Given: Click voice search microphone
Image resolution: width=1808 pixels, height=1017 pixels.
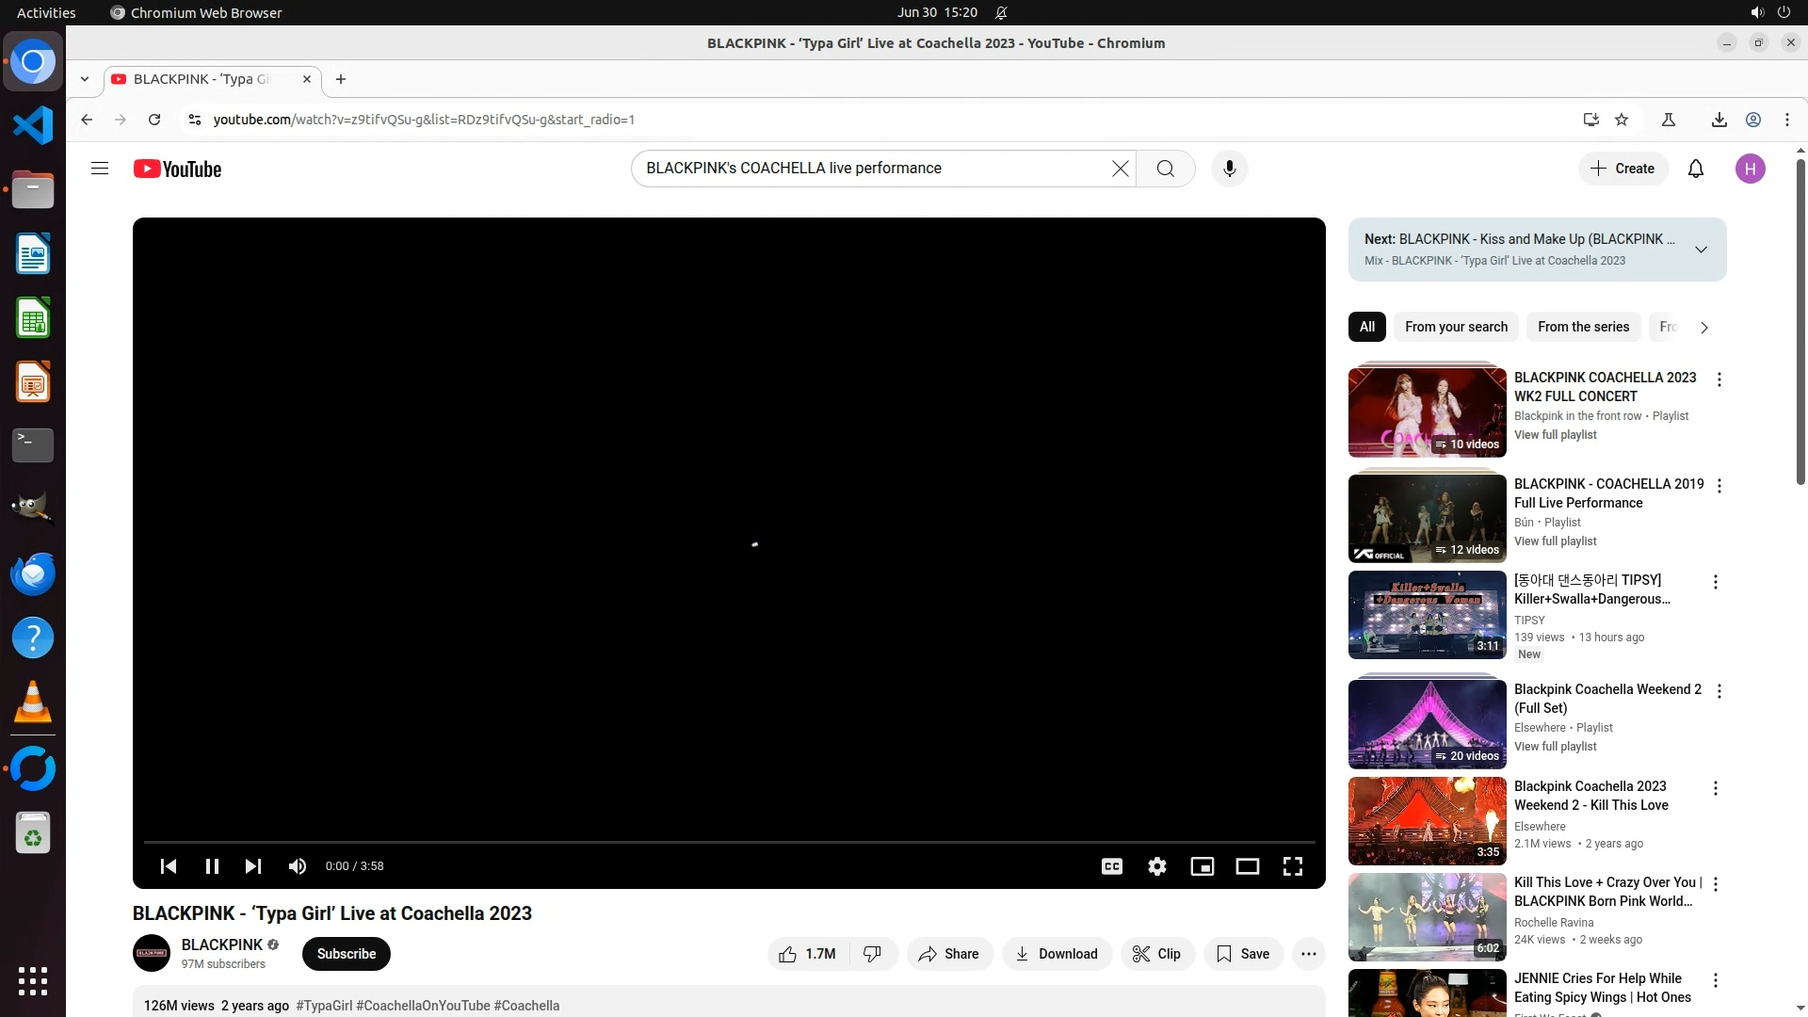Looking at the screenshot, I should (x=1229, y=169).
